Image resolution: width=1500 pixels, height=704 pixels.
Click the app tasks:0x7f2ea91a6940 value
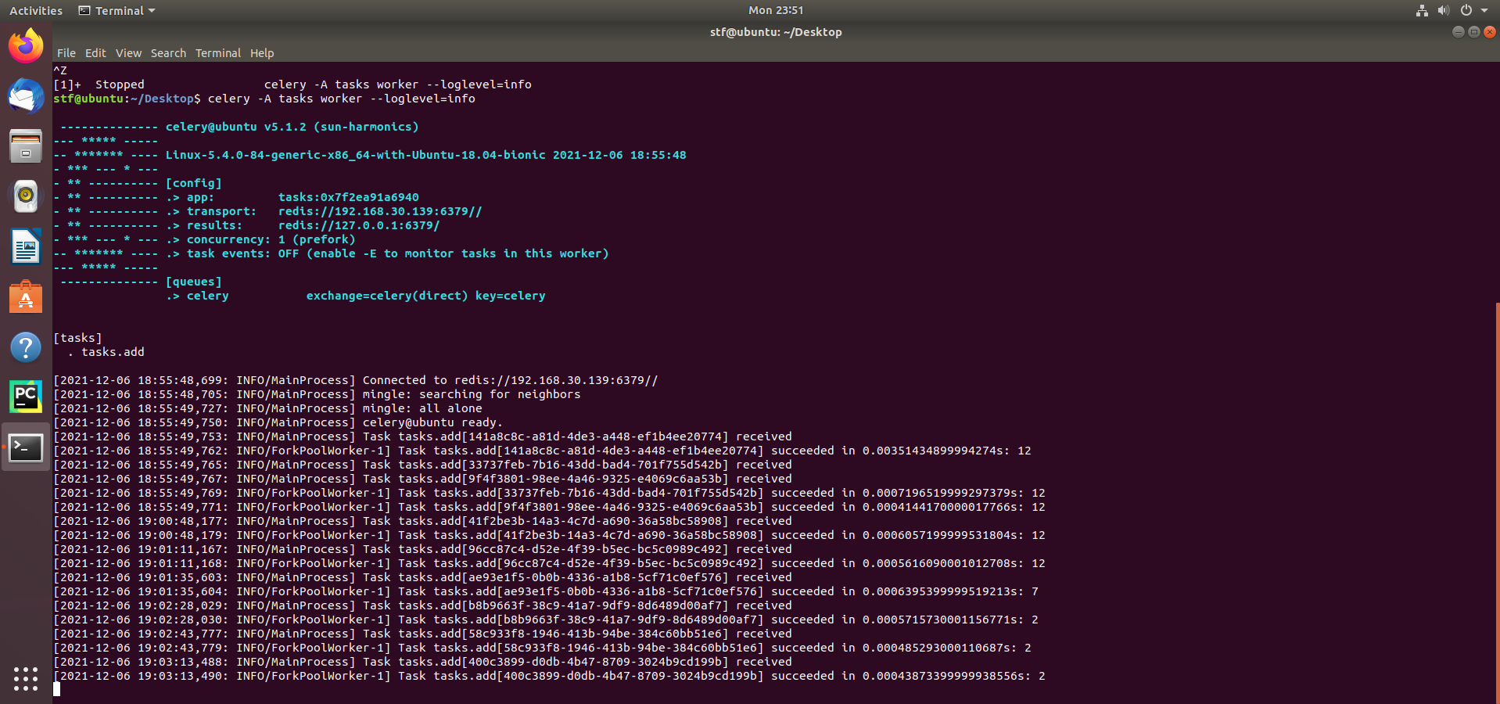pyautogui.click(x=348, y=197)
